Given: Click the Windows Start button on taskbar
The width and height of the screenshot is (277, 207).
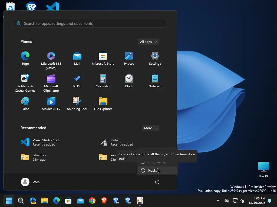Looking at the screenshot, I should tap(9, 201).
